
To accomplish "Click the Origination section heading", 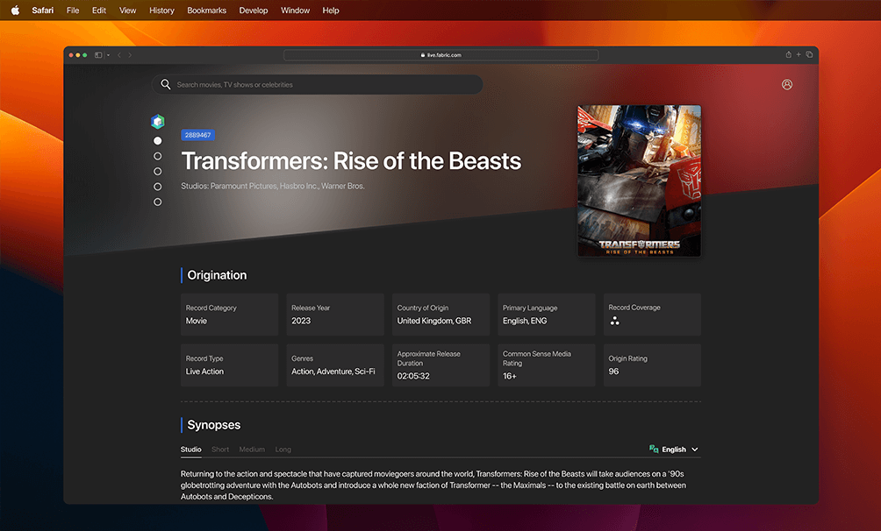I will (217, 275).
